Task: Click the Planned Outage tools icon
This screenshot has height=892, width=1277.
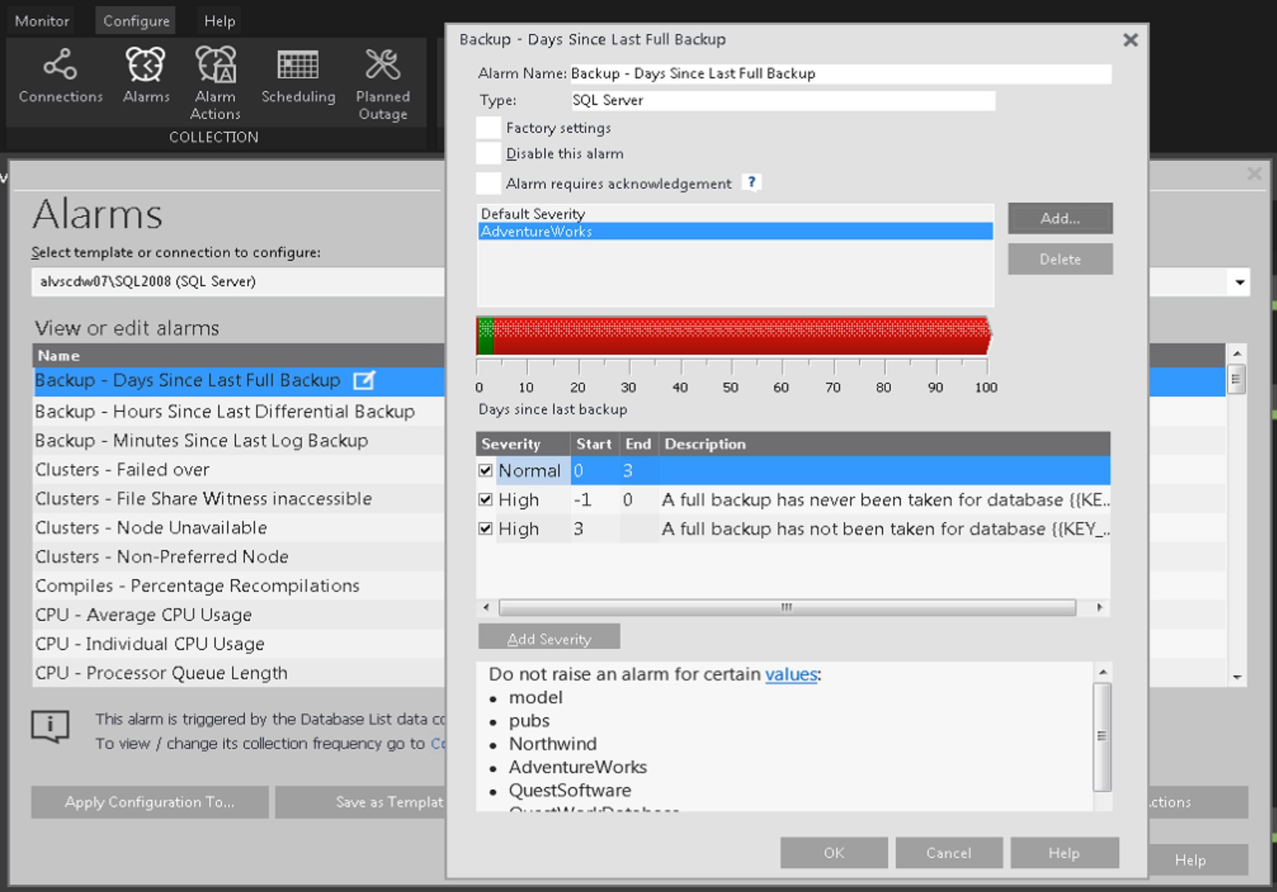Action: point(383,65)
